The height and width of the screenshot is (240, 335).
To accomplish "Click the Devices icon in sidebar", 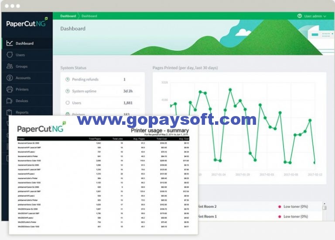I will (x=10, y=101).
